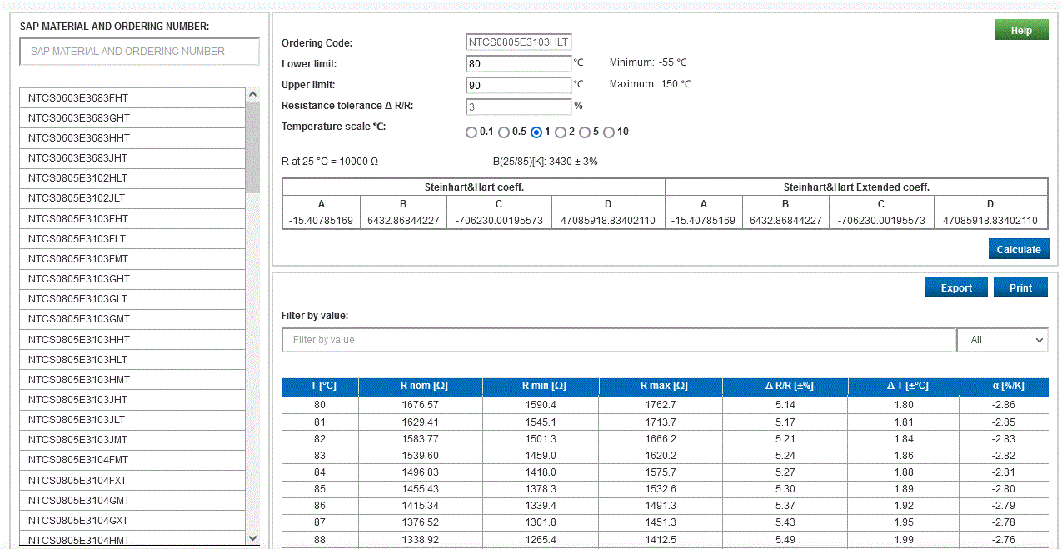This screenshot has height=549, width=1062.
Task: Select the 0.1 temperature scale radio button
Action: tap(471, 132)
